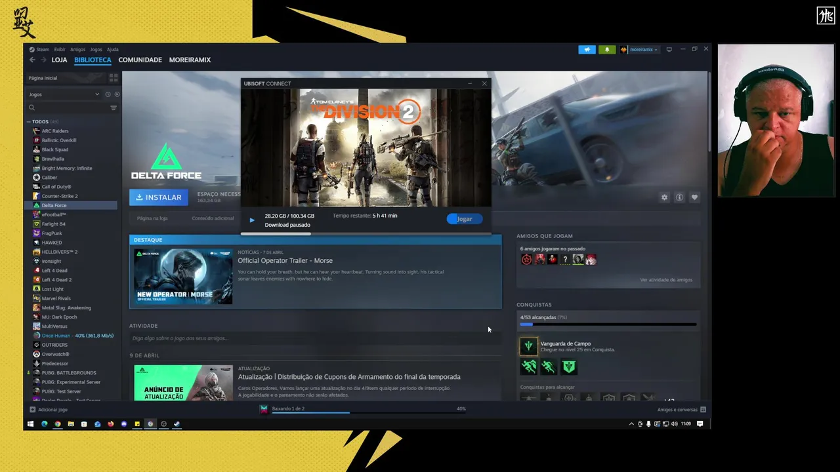Click the INSTALAR button

159,197
